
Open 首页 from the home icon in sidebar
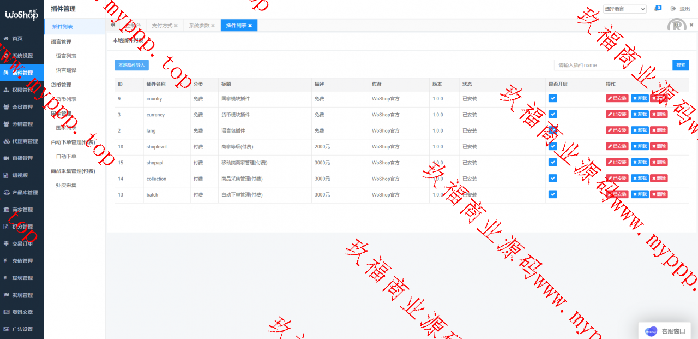click(x=6, y=39)
